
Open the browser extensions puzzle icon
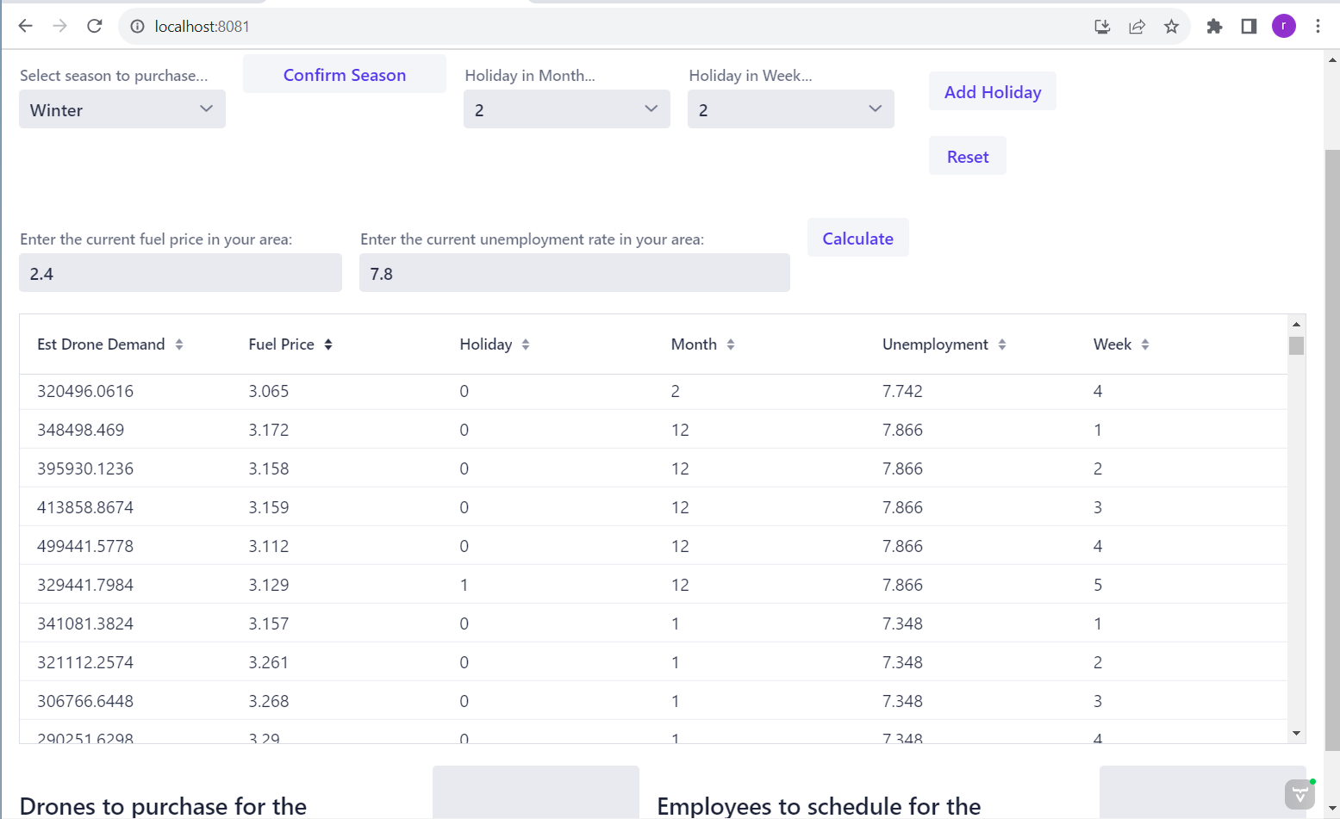coord(1214,27)
